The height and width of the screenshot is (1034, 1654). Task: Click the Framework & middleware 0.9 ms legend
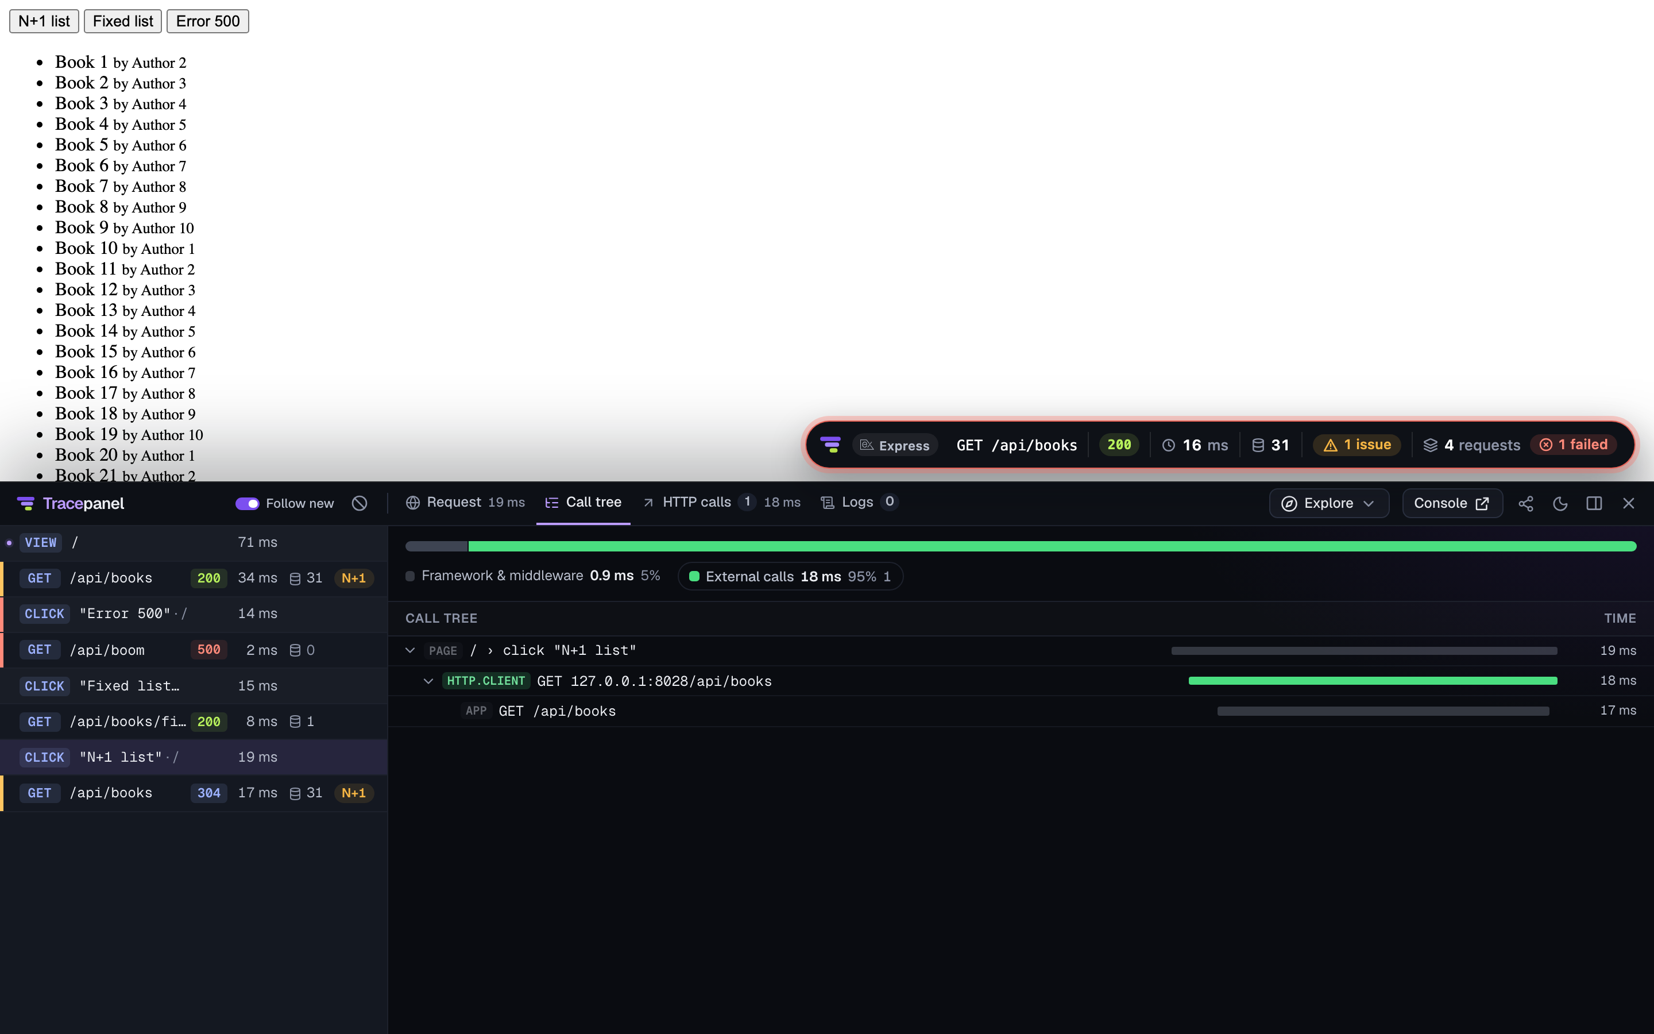tap(533, 576)
